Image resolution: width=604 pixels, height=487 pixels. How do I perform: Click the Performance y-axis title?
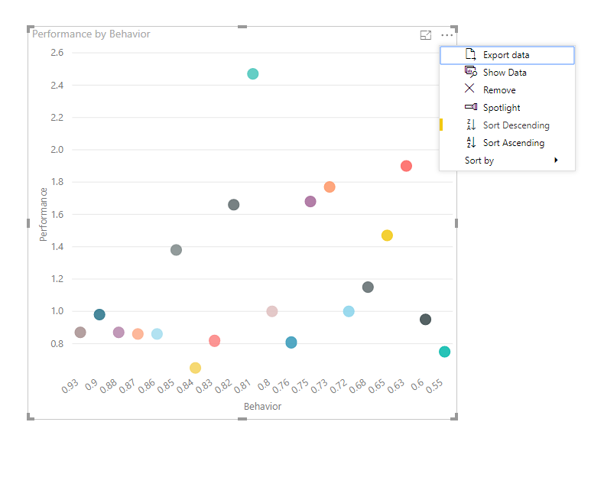tap(43, 215)
